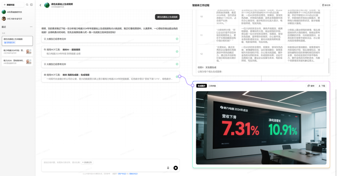
Task: Click the 任务3：文生图生成 heading
Action: (207, 67)
